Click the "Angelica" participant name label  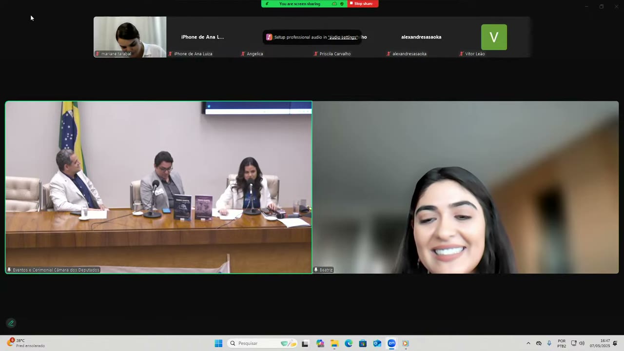[254, 54]
